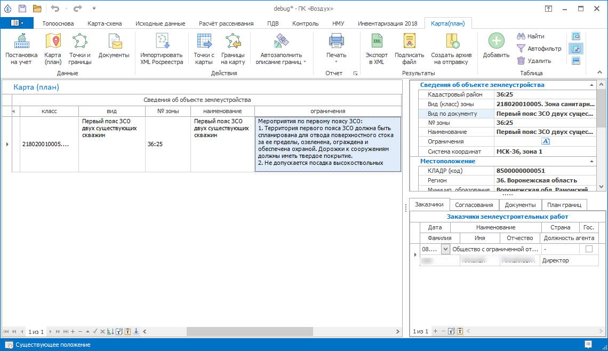Click the Найти button

point(531,36)
